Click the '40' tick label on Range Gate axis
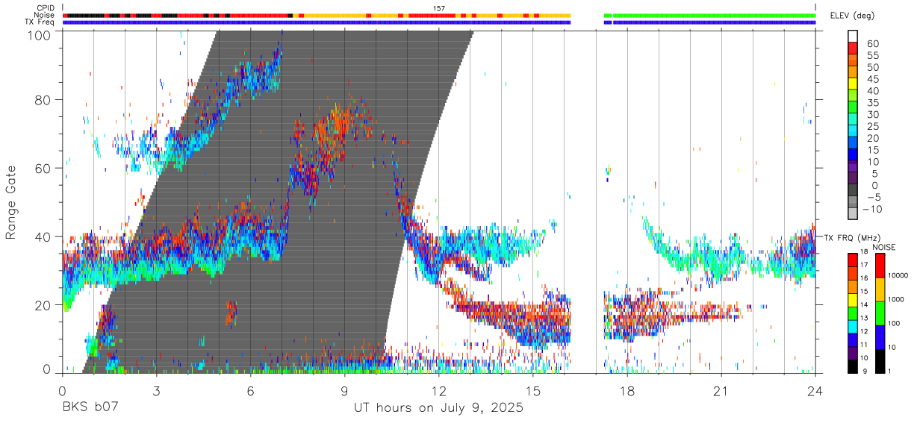 [43, 236]
